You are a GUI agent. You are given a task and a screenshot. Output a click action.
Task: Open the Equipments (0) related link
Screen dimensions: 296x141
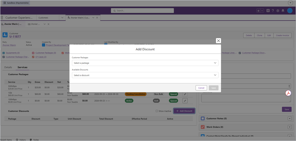pyautogui.click(x=13, y=53)
